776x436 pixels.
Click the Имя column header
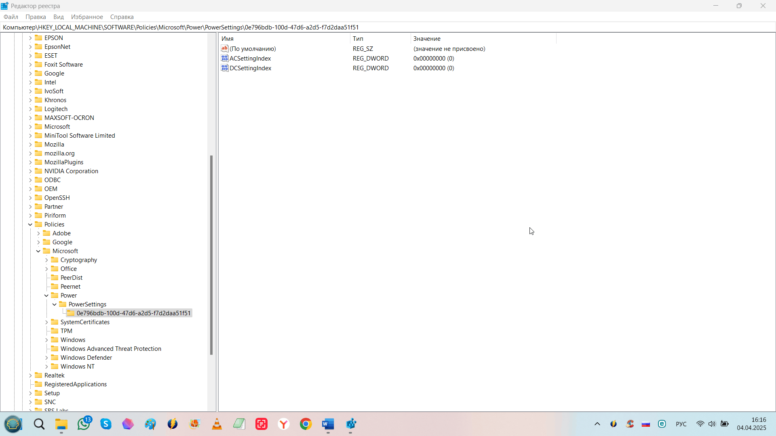coord(285,39)
